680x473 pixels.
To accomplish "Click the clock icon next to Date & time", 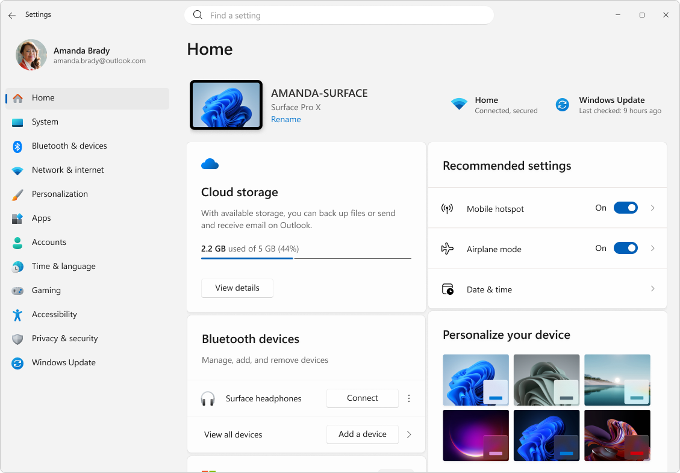I will (x=448, y=289).
